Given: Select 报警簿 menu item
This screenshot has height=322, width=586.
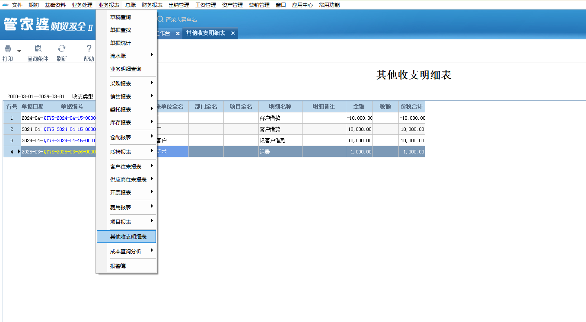Looking at the screenshot, I should (x=118, y=266).
